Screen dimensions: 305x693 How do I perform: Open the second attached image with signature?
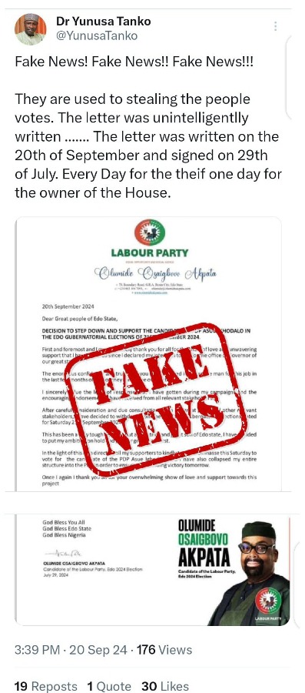(152, 570)
